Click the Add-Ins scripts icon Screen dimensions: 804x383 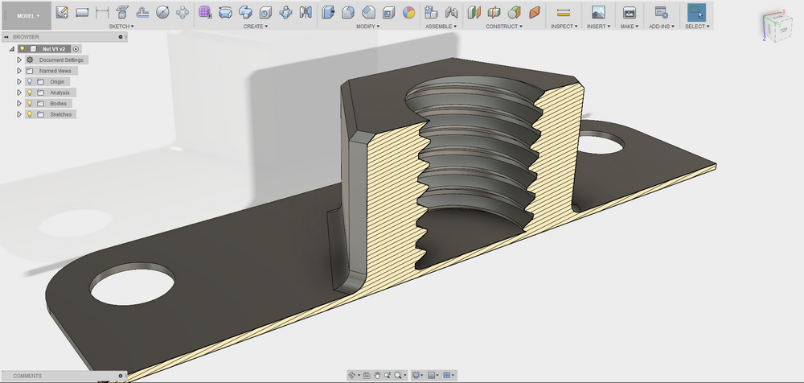tap(661, 12)
